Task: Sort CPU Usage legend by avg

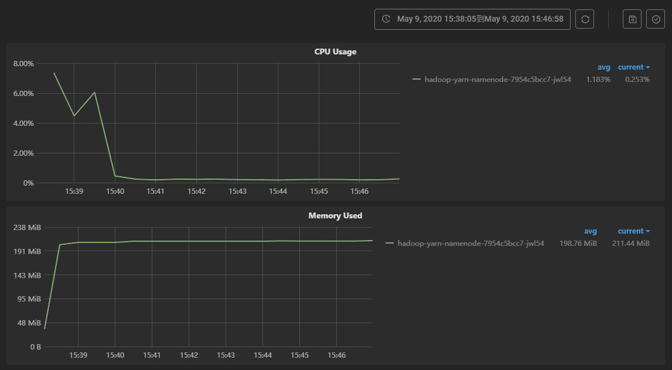Action: tap(603, 67)
